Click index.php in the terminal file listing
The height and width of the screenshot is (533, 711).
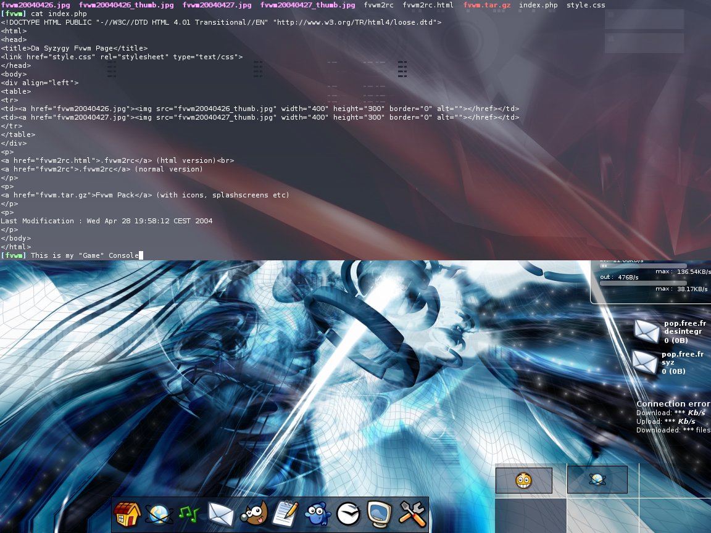[538, 5]
